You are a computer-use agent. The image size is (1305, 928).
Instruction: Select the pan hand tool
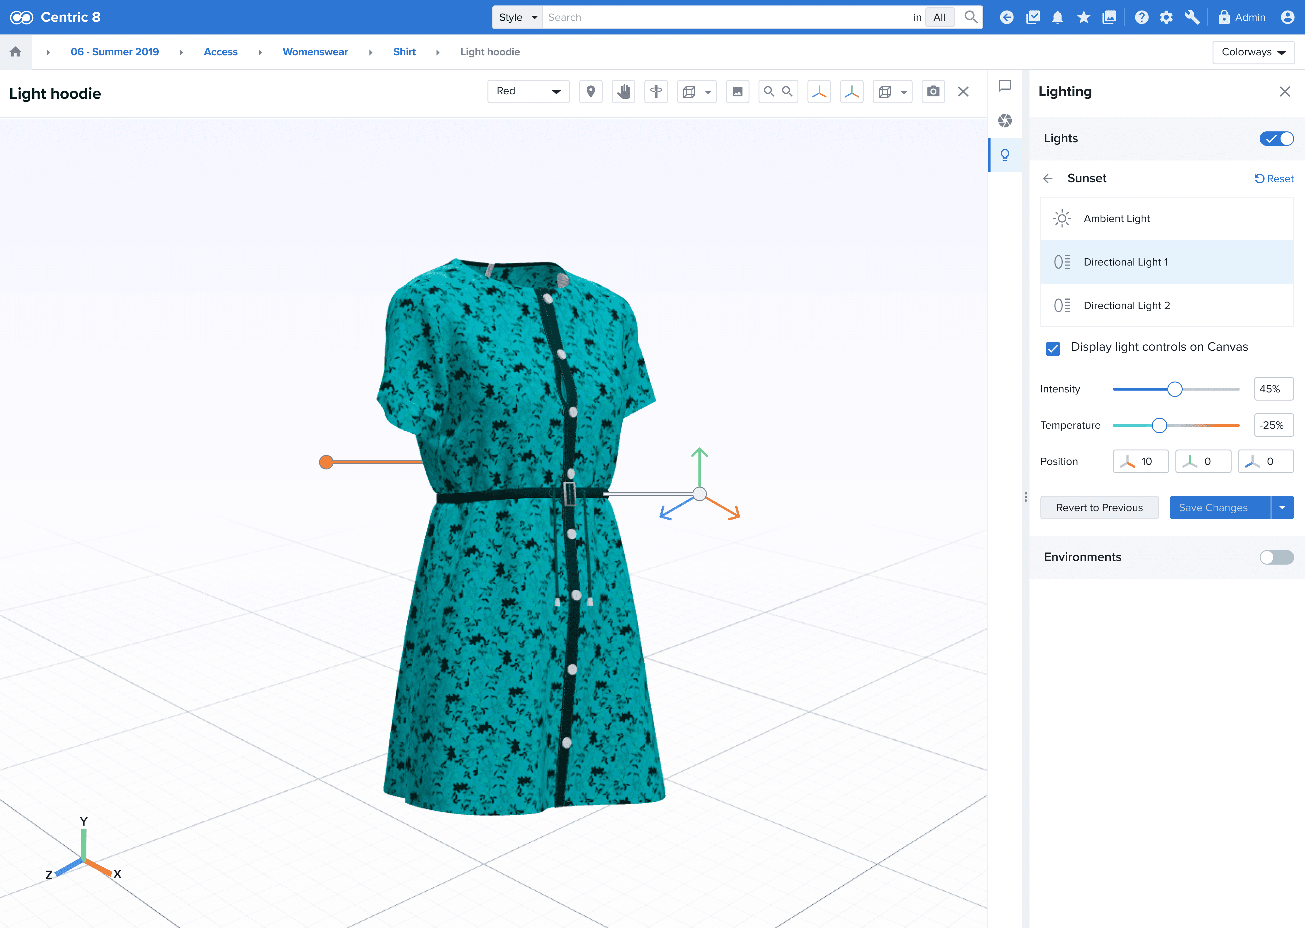tap(623, 92)
